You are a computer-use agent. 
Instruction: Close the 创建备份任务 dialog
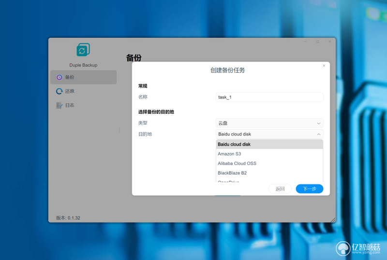pos(324,66)
